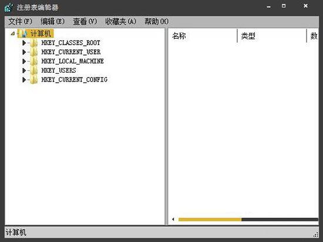Click the HKEY_CLASSES_ROOT folder icon
The height and width of the screenshot is (242, 323).
coord(34,43)
